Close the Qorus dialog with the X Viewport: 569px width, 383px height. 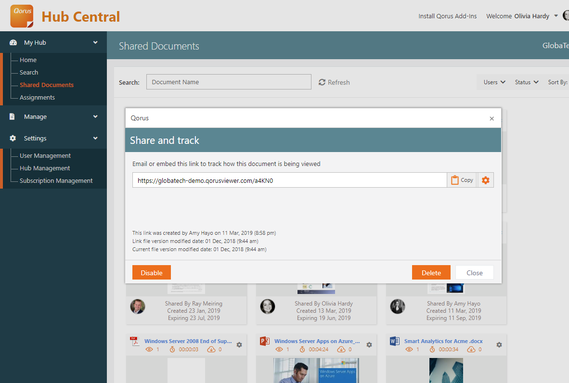(491, 118)
